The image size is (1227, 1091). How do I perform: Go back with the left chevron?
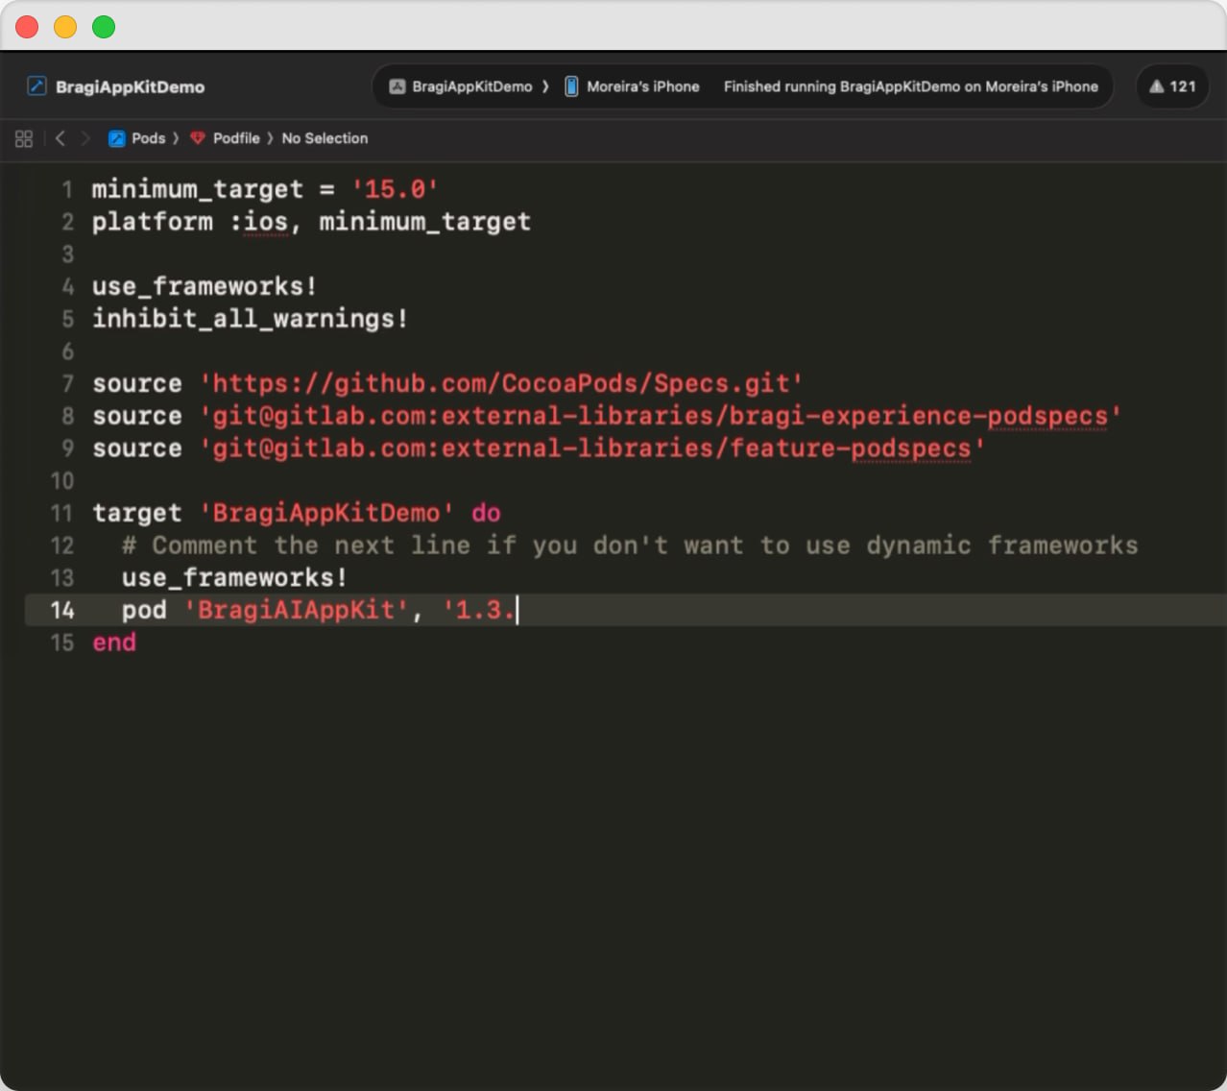point(60,138)
